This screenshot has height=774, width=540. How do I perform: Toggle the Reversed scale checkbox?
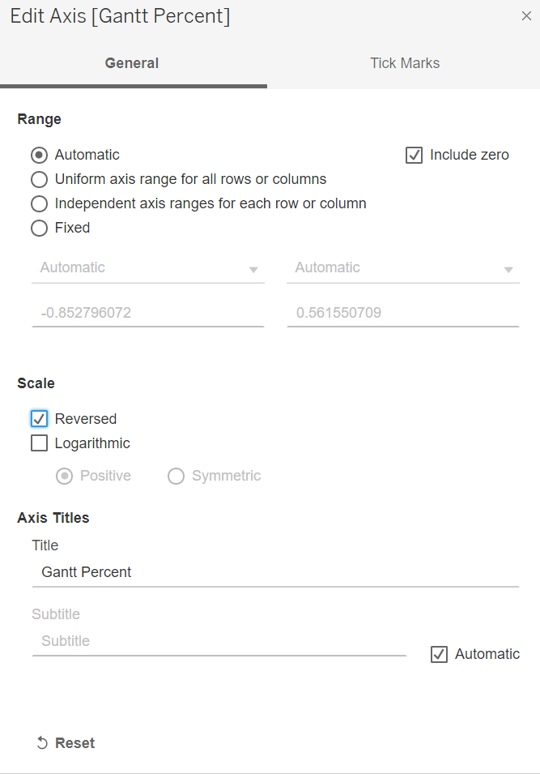[39, 419]
